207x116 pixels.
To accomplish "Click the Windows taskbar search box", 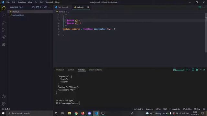I will point(30,113).
